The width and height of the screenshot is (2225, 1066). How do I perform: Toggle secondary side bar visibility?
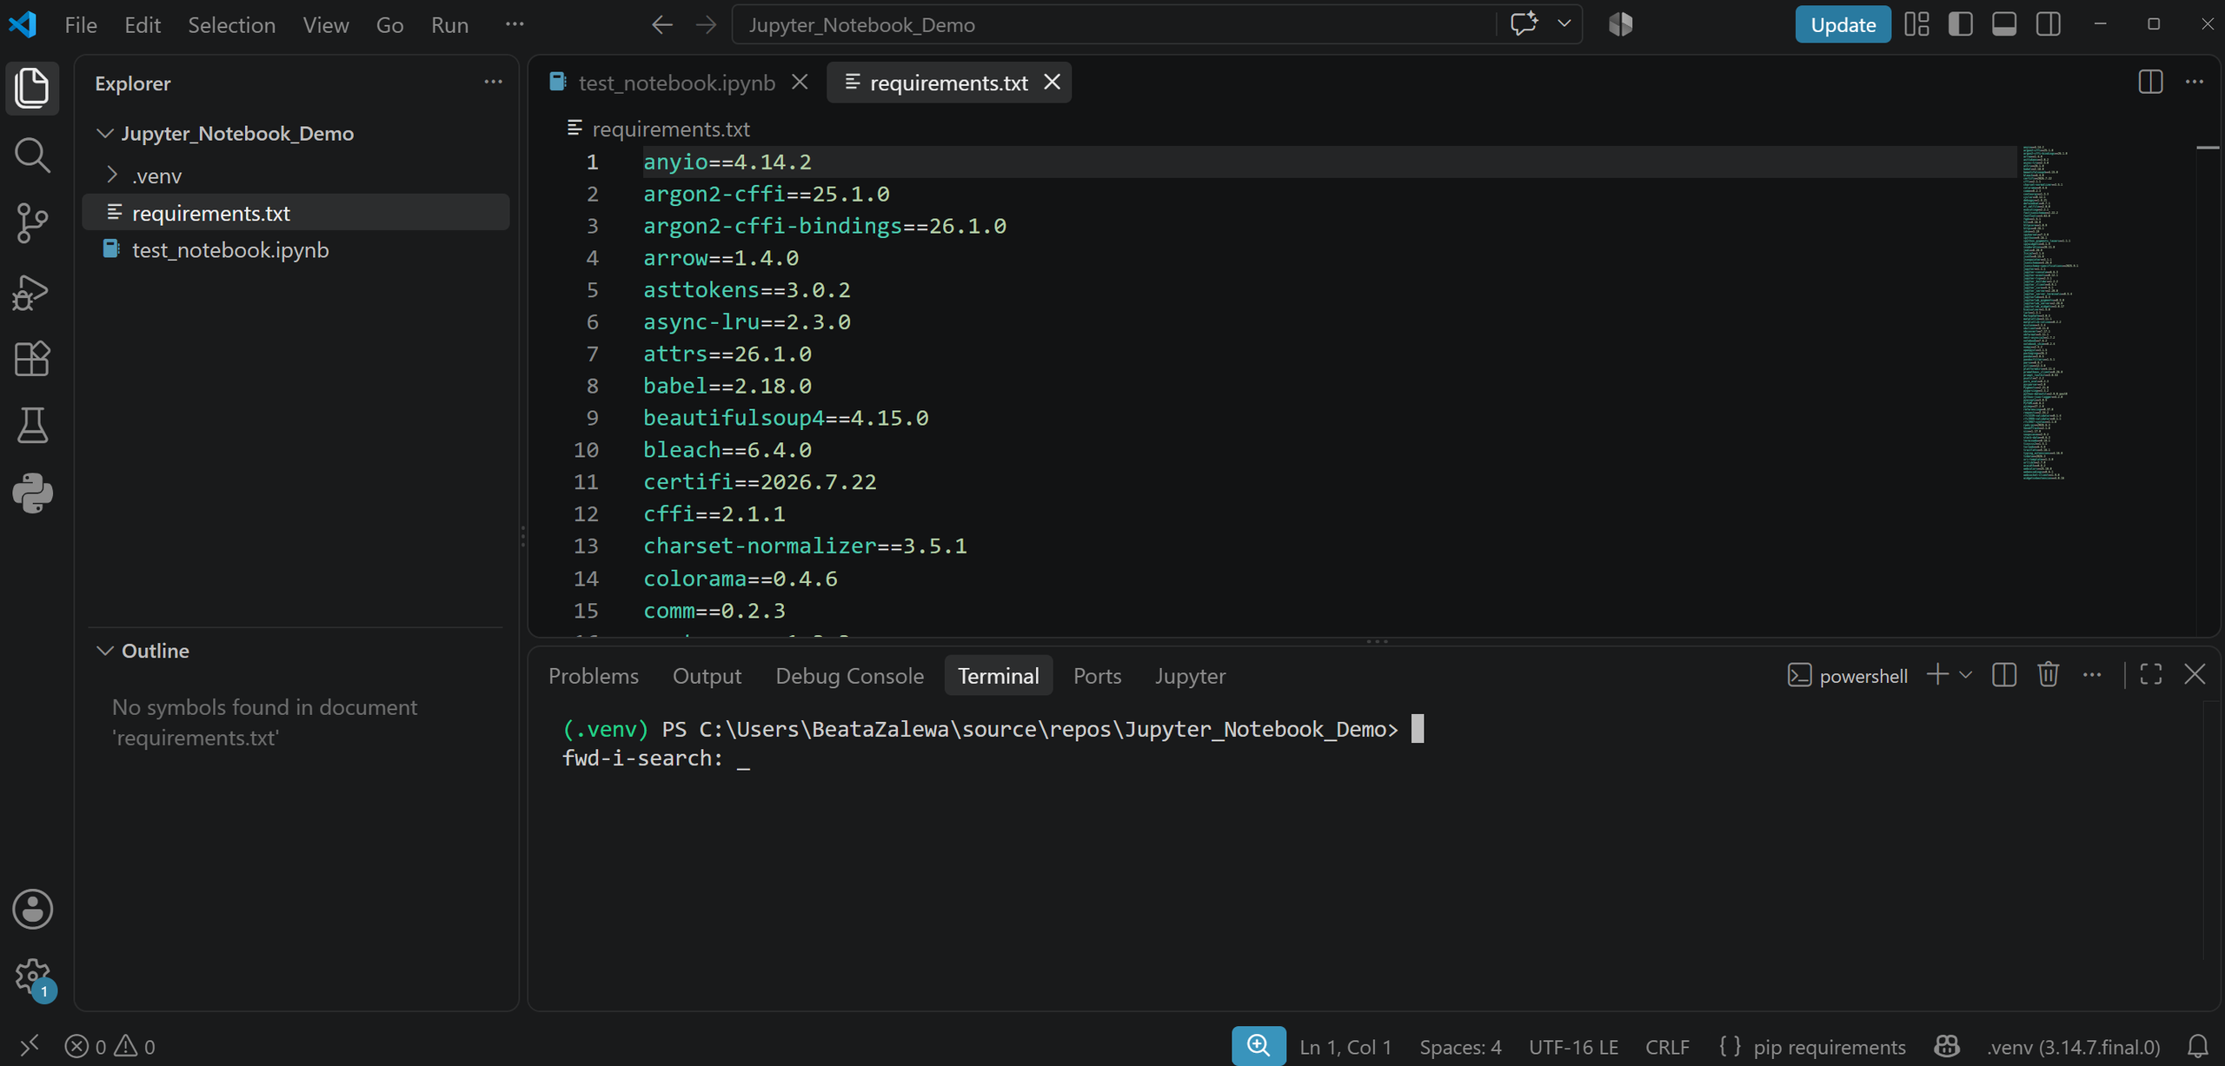pyautogui.click(x=2048, y=24)
